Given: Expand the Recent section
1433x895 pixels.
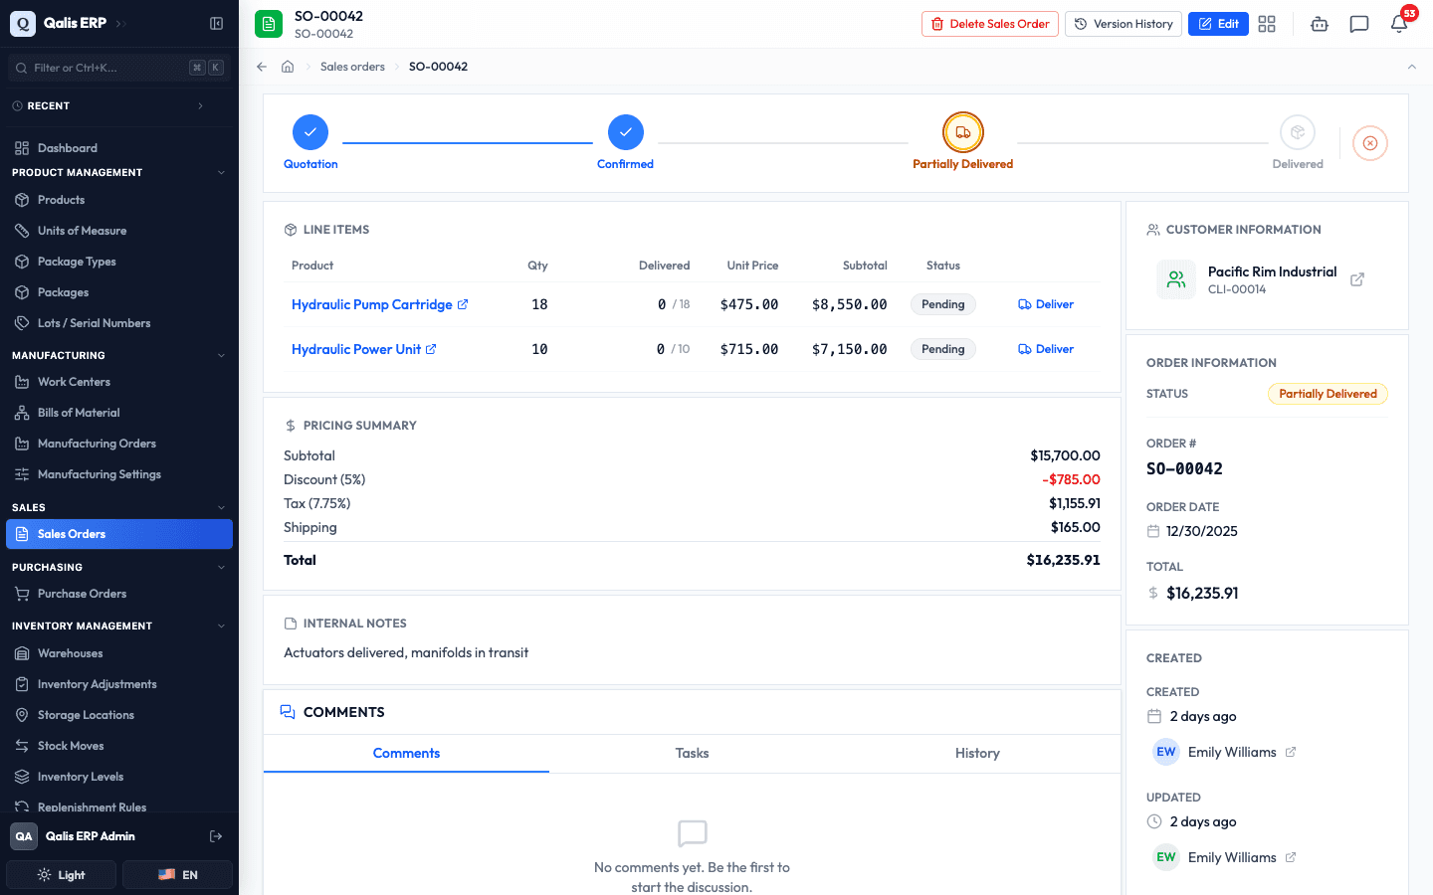Looking at the screenshot, I should pyautogui.click(x=200, y=105).
